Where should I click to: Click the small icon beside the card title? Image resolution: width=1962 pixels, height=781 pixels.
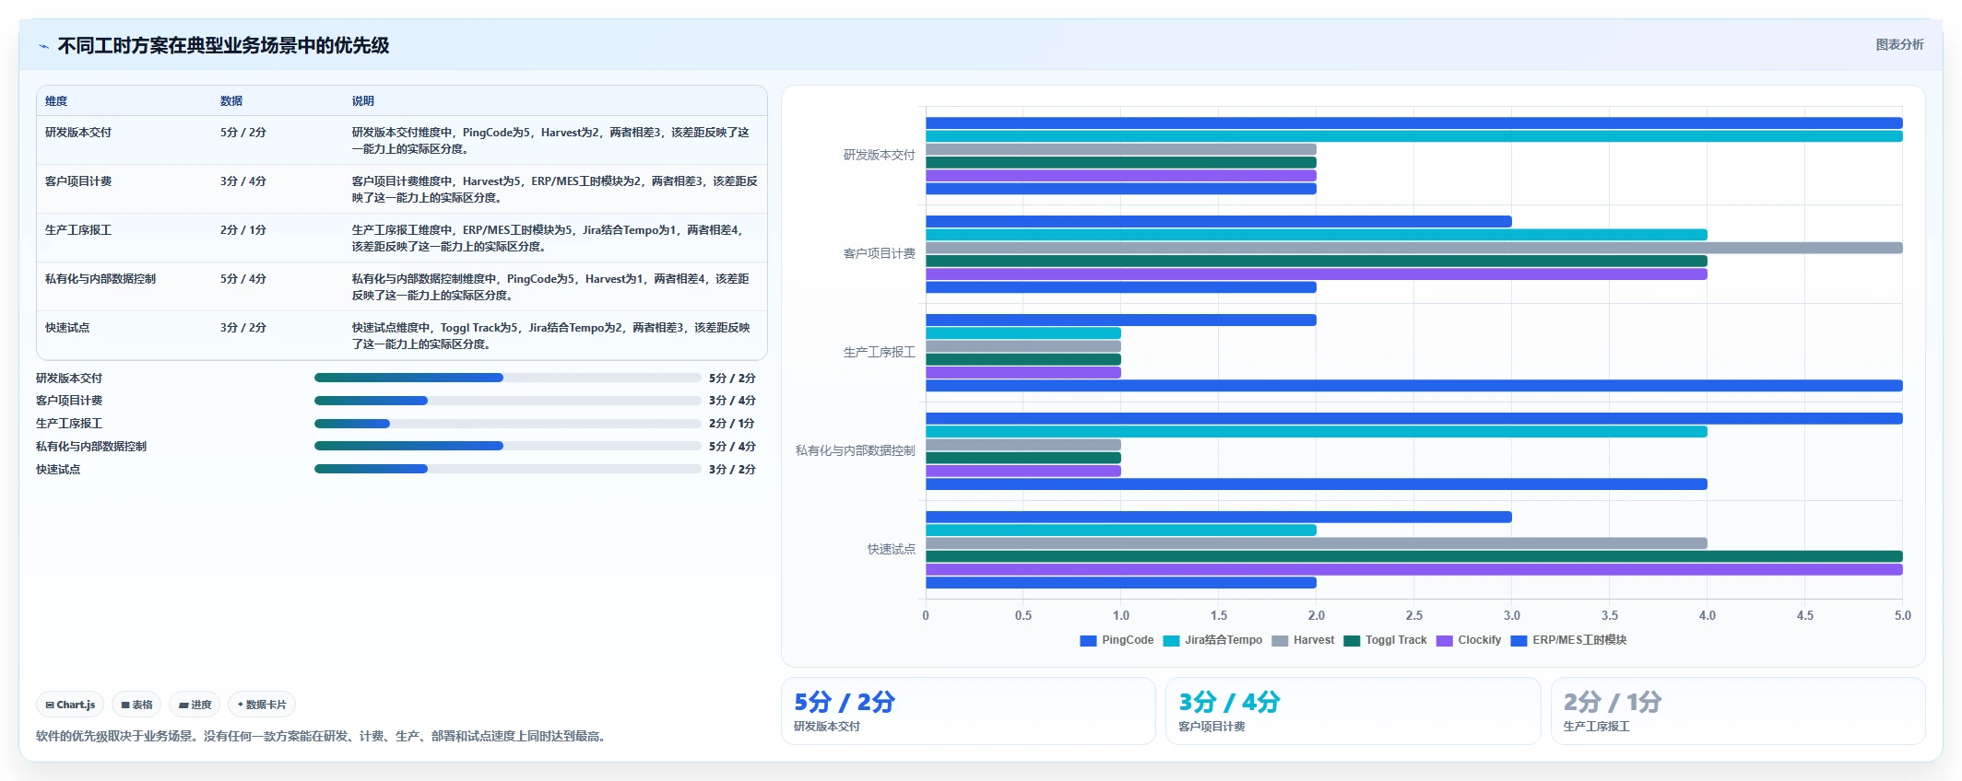pos(43,46)
